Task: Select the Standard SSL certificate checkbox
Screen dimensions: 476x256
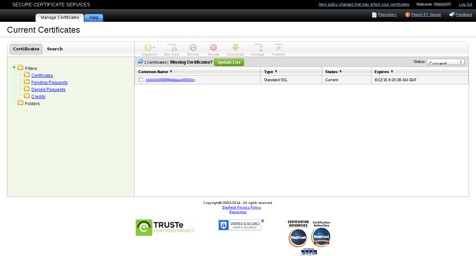Action: coord(141,80)
